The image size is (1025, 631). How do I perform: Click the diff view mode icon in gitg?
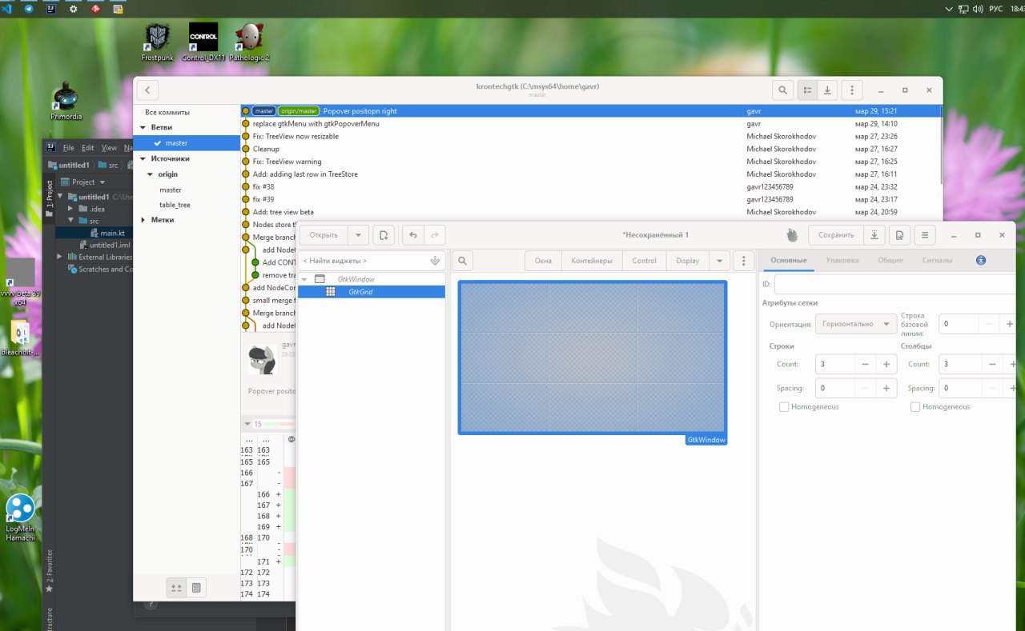(x=177, y=588)
